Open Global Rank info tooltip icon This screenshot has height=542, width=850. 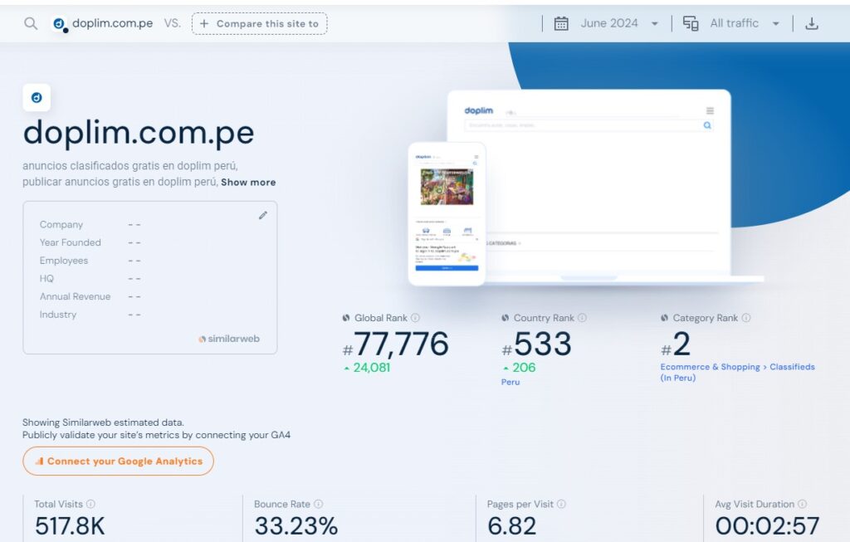pyautogui.click(x=415, y=318)
